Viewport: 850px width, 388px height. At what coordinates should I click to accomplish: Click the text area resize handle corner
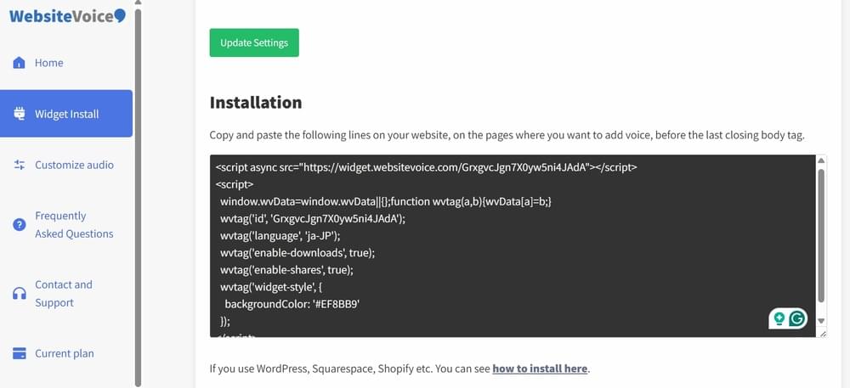(822, 334)
